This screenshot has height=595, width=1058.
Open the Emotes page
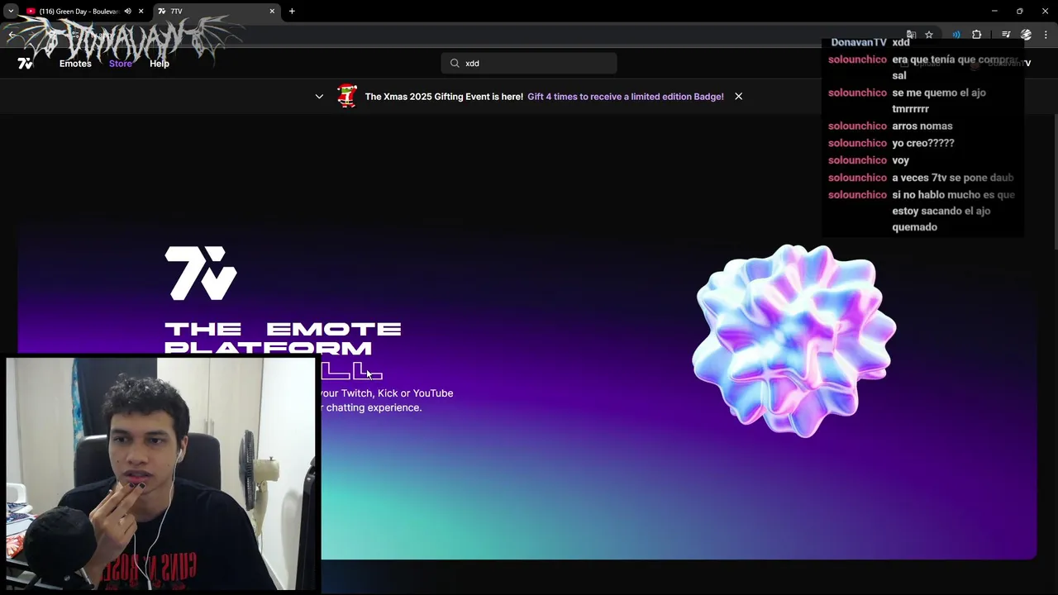pos(75,64)
